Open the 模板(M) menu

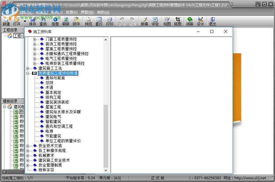click(x=26, y=12)
